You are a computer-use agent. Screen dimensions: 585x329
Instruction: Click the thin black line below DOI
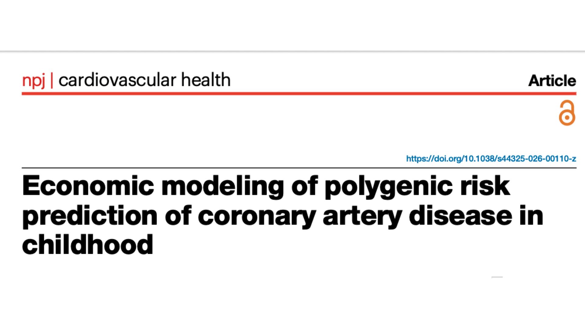(x=299, y=168)
